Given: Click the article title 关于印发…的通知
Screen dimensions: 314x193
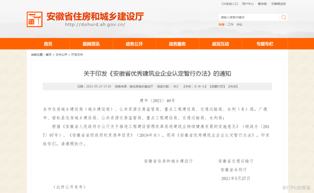Looking at the screenshot, I should [x=157, y=74].
